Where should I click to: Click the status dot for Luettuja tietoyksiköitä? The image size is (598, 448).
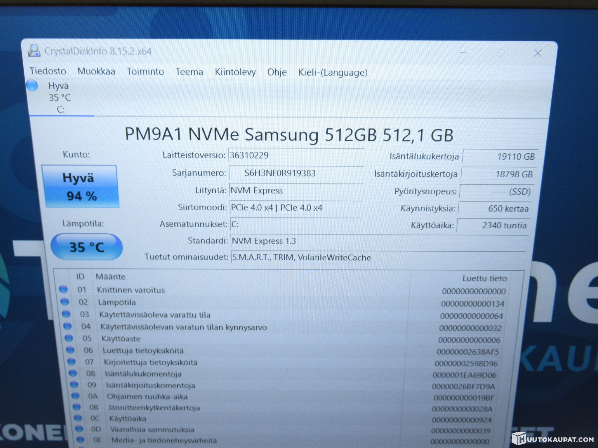point(70,350)
